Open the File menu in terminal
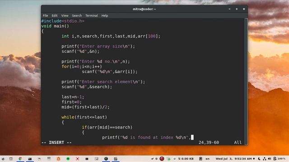 pos(45,16)
